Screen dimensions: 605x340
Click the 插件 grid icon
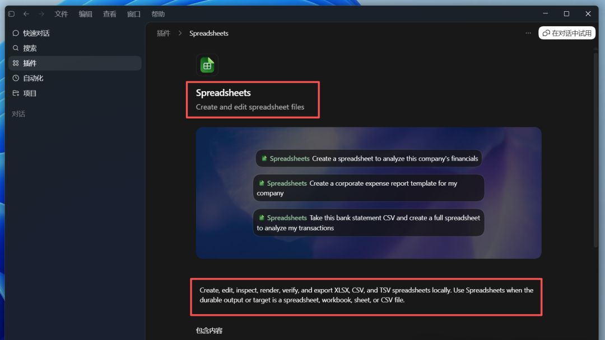[16, 63]
